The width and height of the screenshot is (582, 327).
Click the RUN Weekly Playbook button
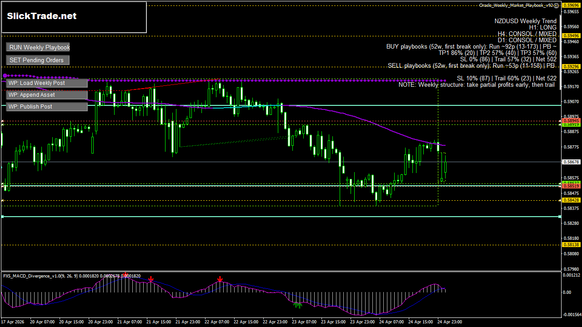(x=38, y=47)
